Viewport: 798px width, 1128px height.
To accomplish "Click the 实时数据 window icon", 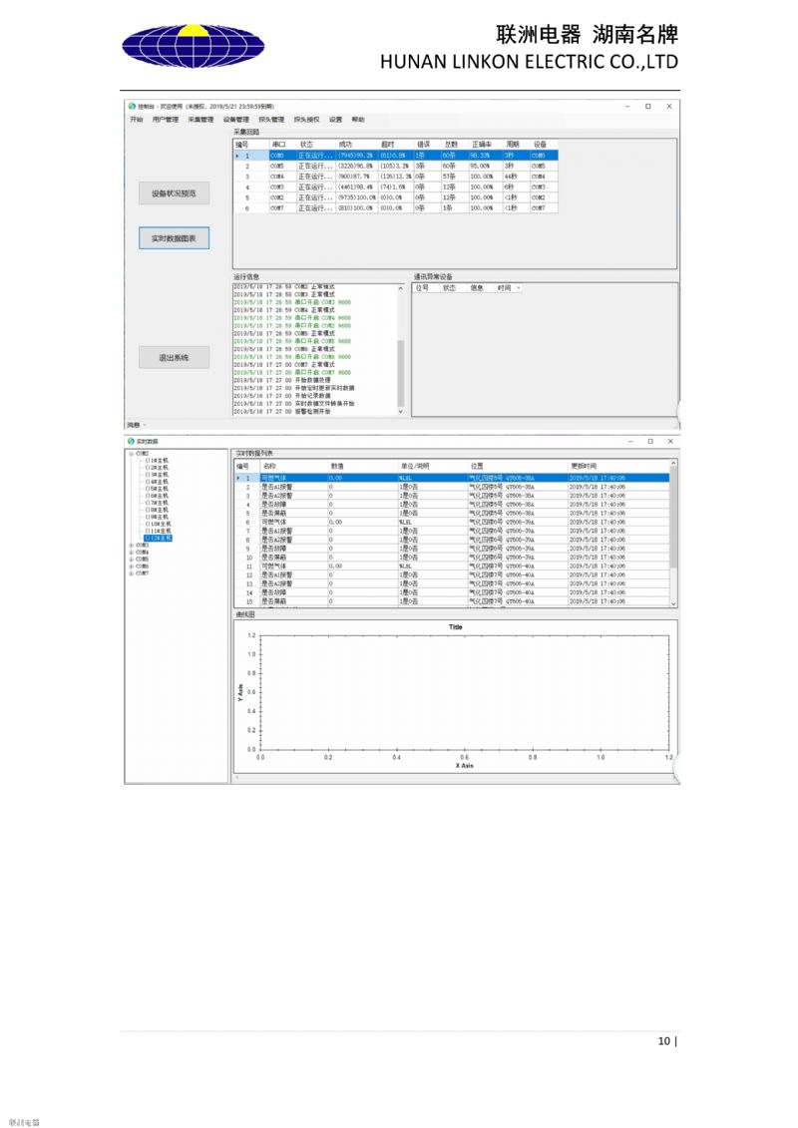I will (x=130, y=441).
